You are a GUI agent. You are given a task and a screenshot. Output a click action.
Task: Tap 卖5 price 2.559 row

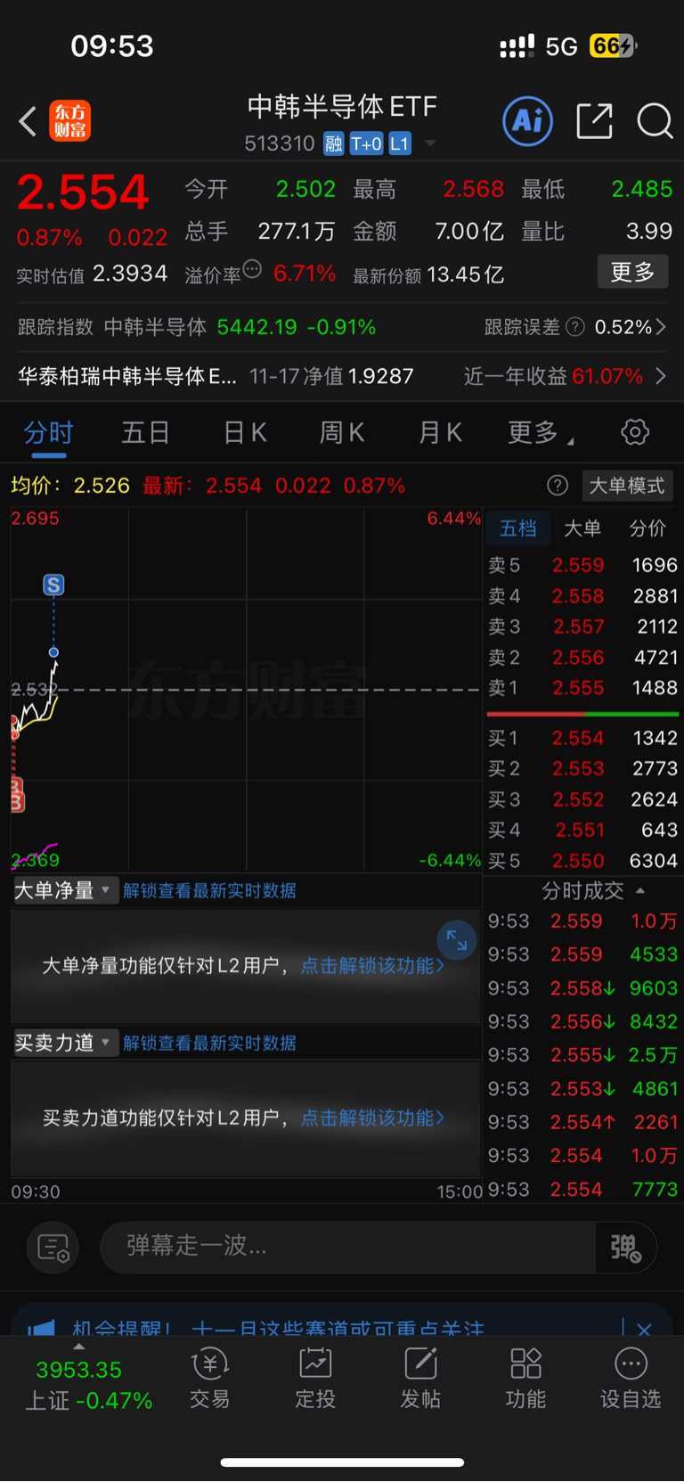click(x=582, y=565)
